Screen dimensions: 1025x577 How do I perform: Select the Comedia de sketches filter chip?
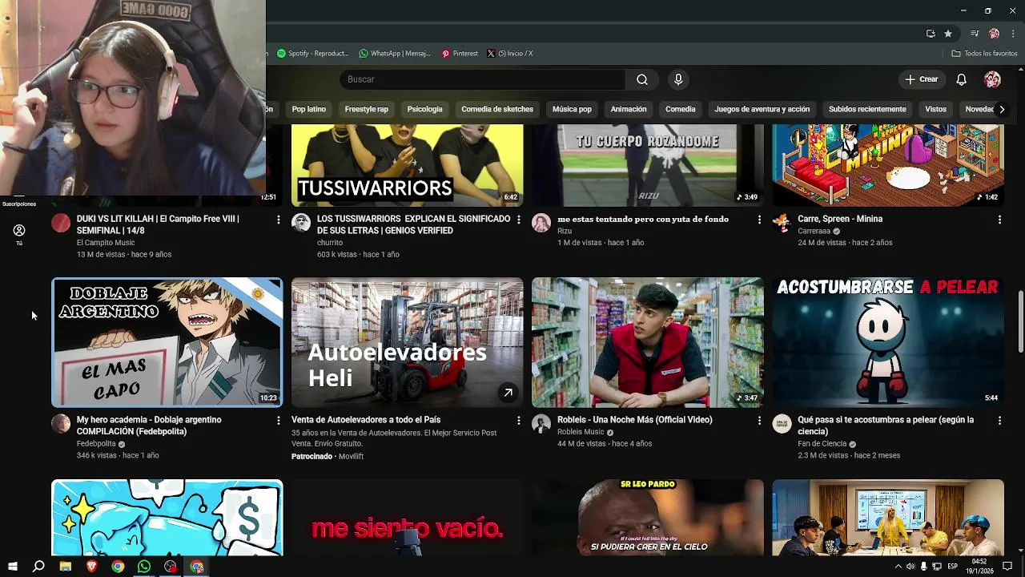(x=497, y=109)
